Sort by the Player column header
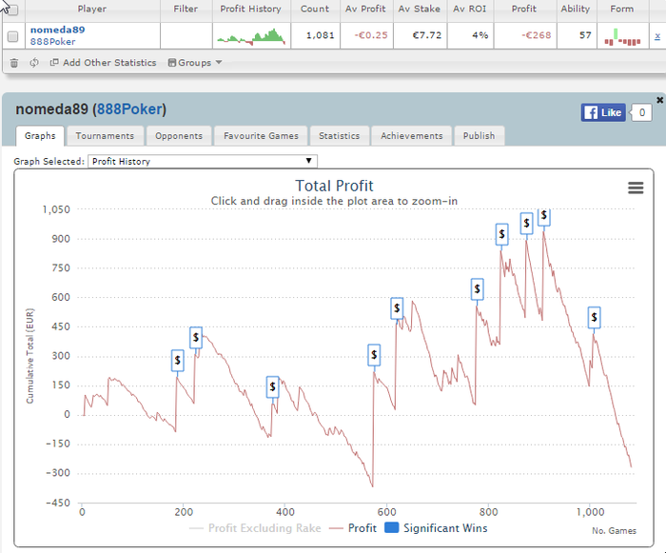The image size is (666, 553). [92, 9]
